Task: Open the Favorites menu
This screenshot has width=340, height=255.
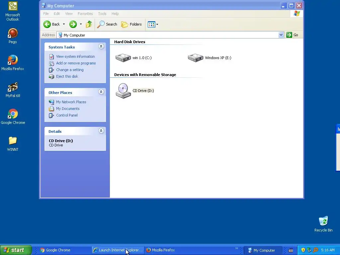Action: [x=85, y=14]
